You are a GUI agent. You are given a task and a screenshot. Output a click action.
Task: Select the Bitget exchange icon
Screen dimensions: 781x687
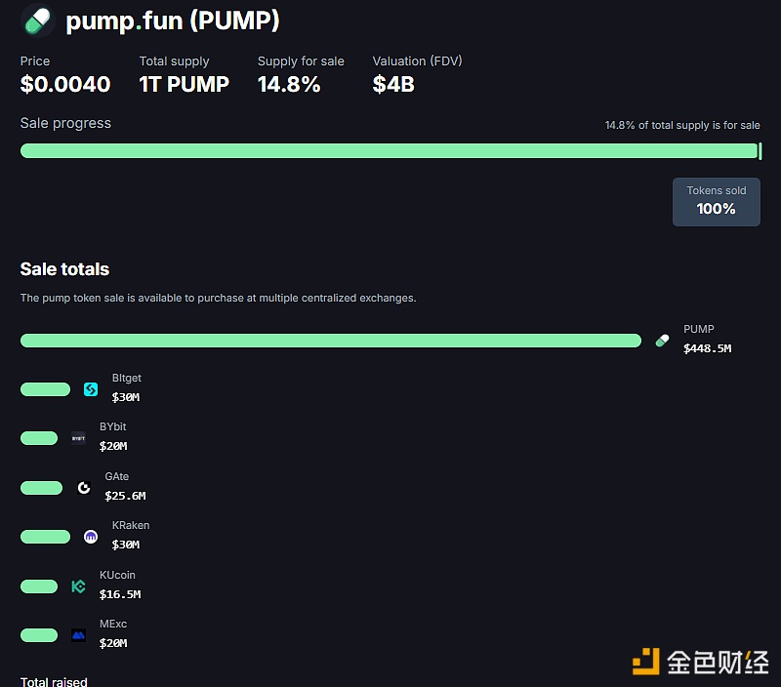click(90, 388)
